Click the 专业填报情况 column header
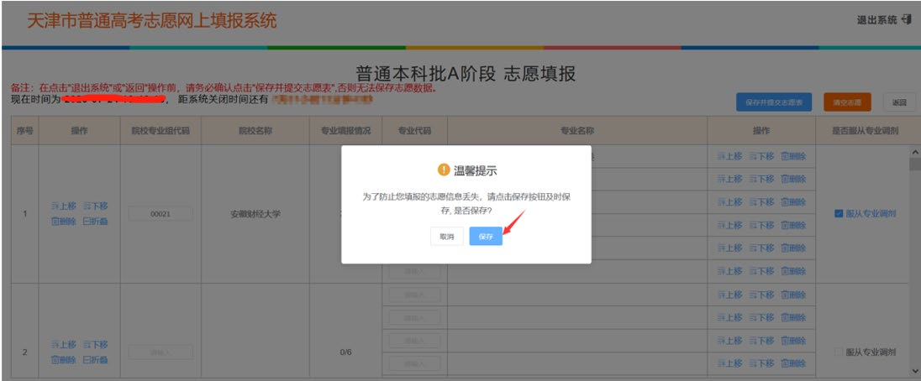This screenshot has height=381, width=921. point(346,131)
